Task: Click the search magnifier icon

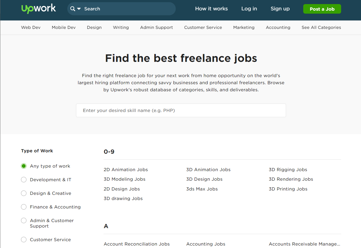Action: [x=72, y=8]
